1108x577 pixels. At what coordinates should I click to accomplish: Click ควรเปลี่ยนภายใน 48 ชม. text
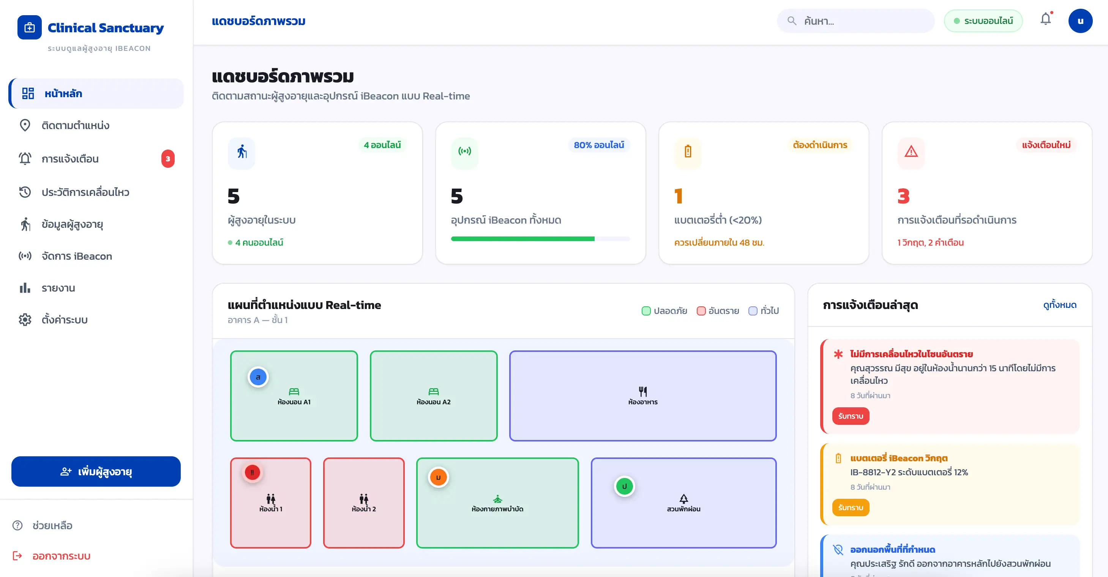point(719,243)
